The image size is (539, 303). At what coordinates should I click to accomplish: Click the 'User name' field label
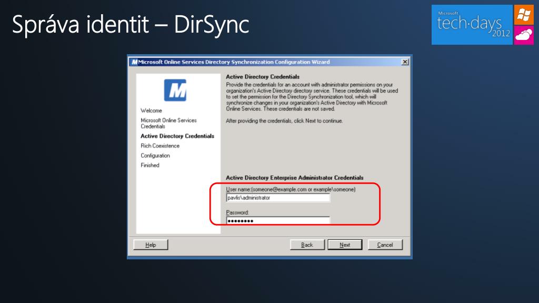[291, 189]
